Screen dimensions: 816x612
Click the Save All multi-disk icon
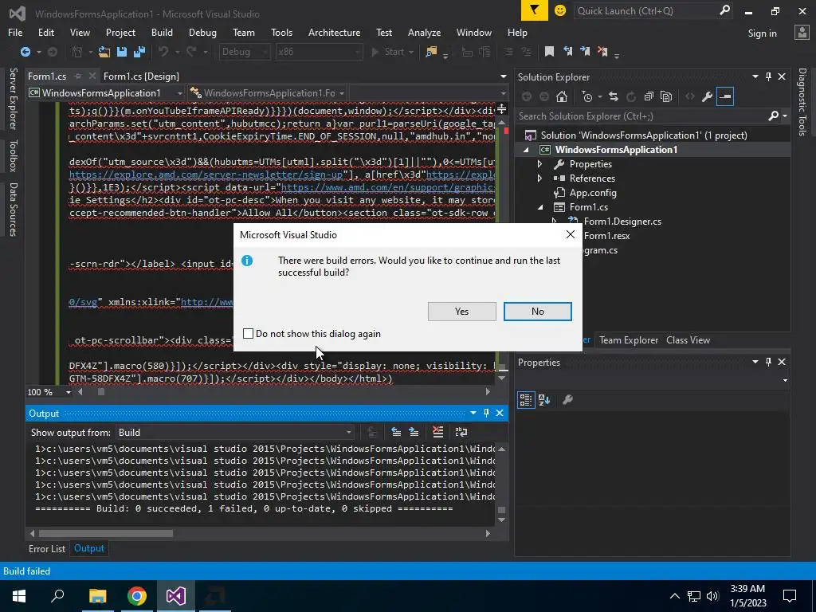pyautogui.click(x=139, y=52)
